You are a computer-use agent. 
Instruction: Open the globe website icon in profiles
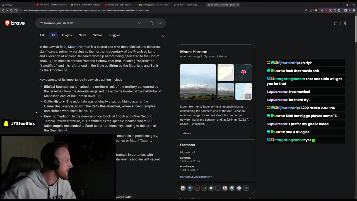(x=246, y=188)
